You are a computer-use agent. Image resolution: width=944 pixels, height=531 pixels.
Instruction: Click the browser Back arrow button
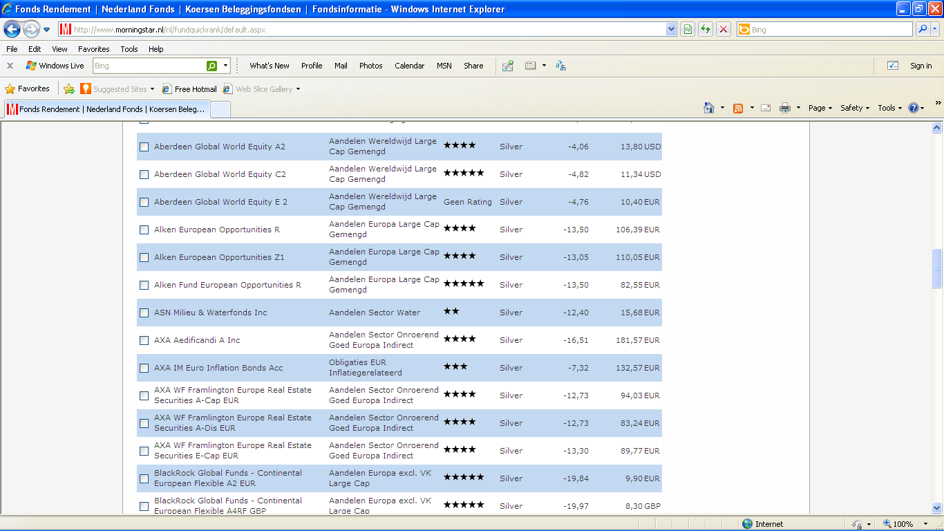pos(12,29)
